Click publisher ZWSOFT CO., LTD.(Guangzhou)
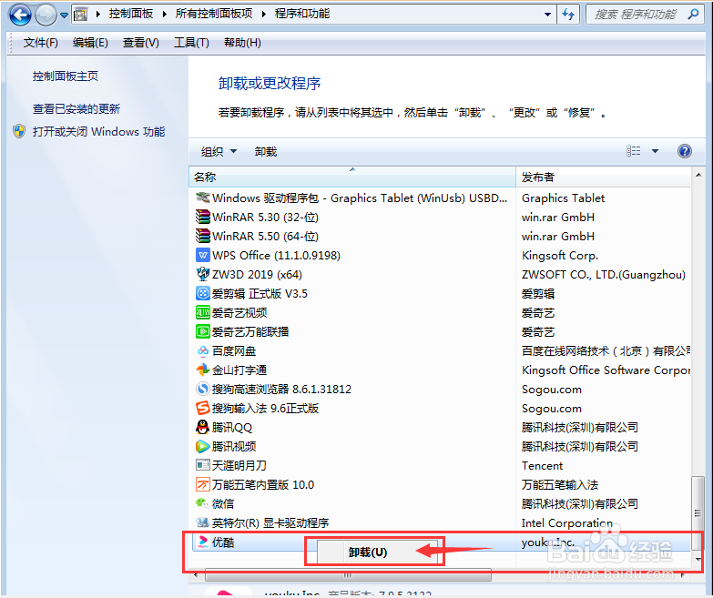 click(604, 275)
